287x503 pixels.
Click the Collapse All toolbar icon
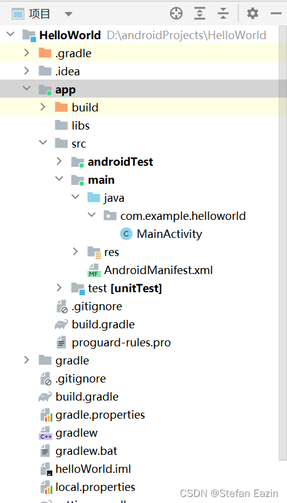(223, 14)
